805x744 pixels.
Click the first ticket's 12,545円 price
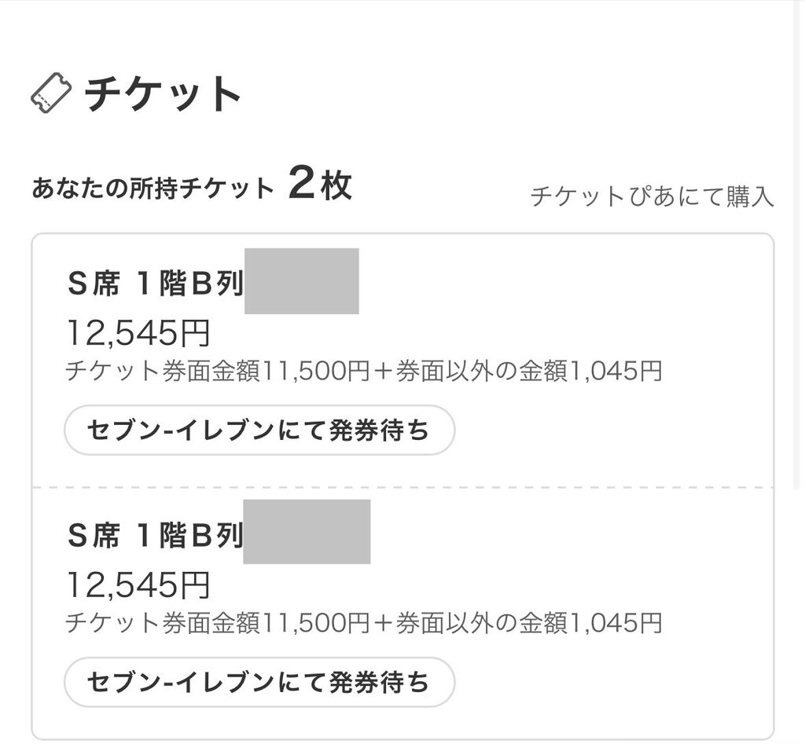point(138,334)
